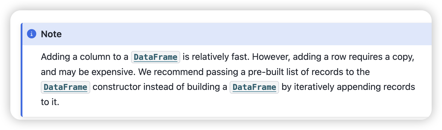
Task: Click the Note admonition title
Action: [51, 34]
